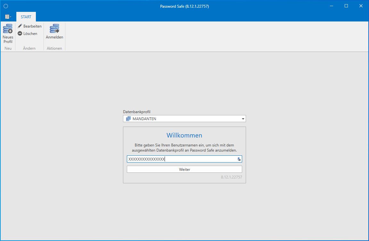Image resolution: width=369 pixels, height=241 pixels.
Task: Switch to the START ribbon tab
Action: tap(26, 17)
